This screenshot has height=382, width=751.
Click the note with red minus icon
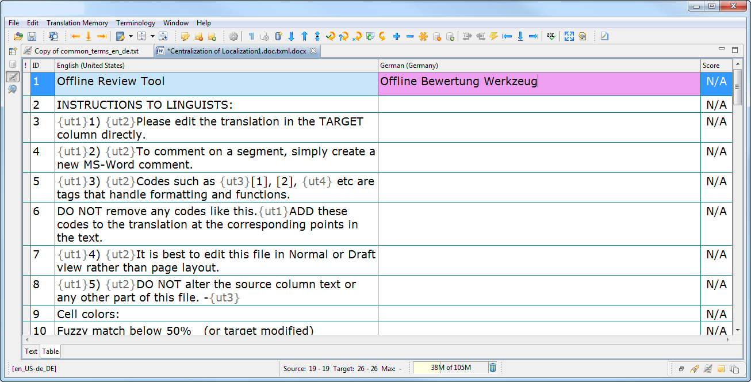[198, 36]
